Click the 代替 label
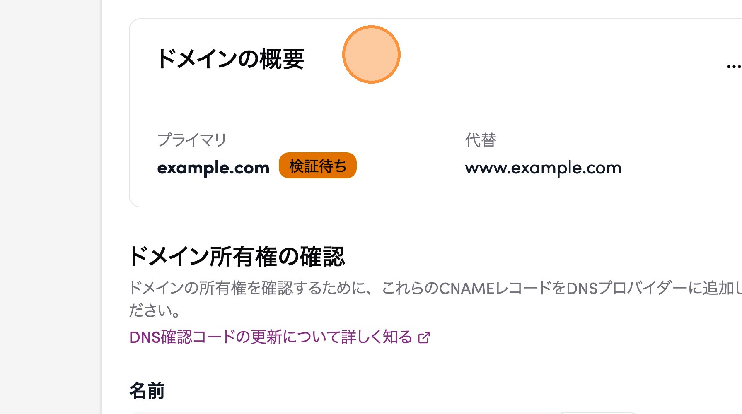Screen dimensions: 742x414 (x=480, y=140)
